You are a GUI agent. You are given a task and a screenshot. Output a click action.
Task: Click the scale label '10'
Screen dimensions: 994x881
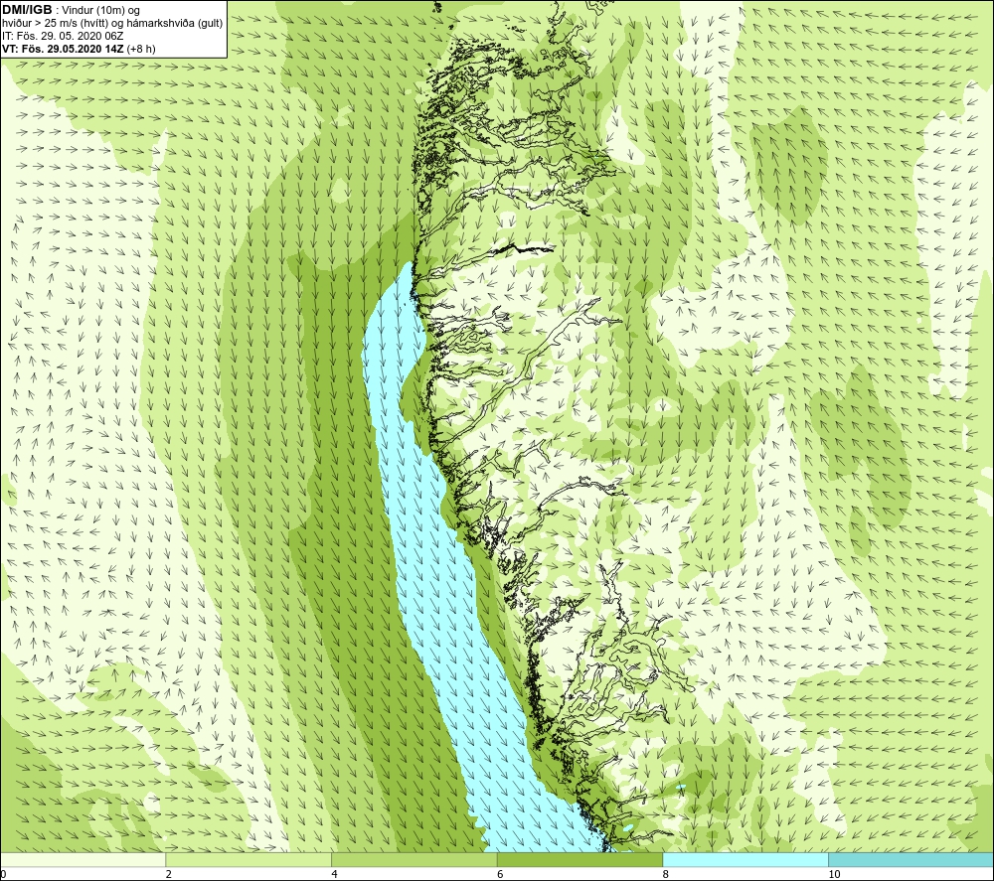834,875
